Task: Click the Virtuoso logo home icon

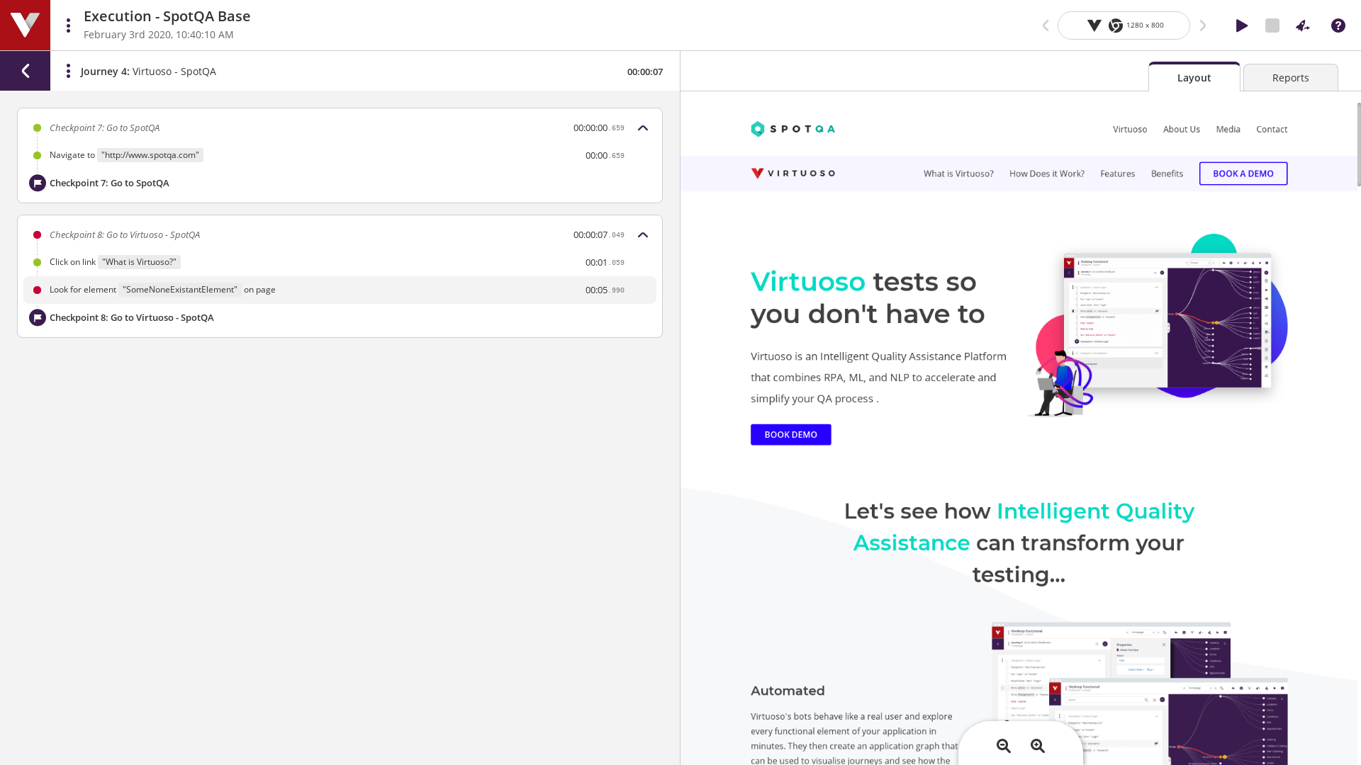Action: click(x=25, y=25)
